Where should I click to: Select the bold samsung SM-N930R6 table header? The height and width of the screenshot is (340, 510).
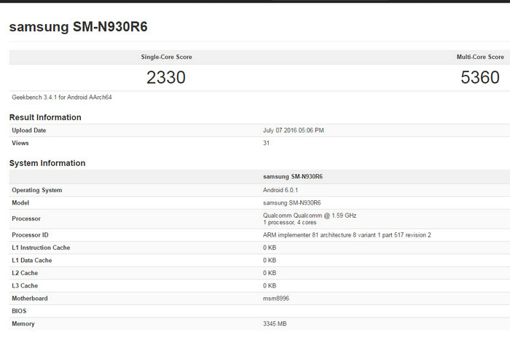pyautogui.click(x=293, y=176)
